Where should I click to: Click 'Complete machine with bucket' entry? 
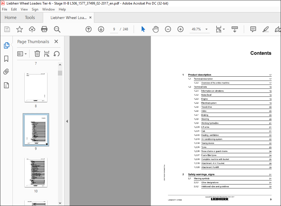point(215,159)
